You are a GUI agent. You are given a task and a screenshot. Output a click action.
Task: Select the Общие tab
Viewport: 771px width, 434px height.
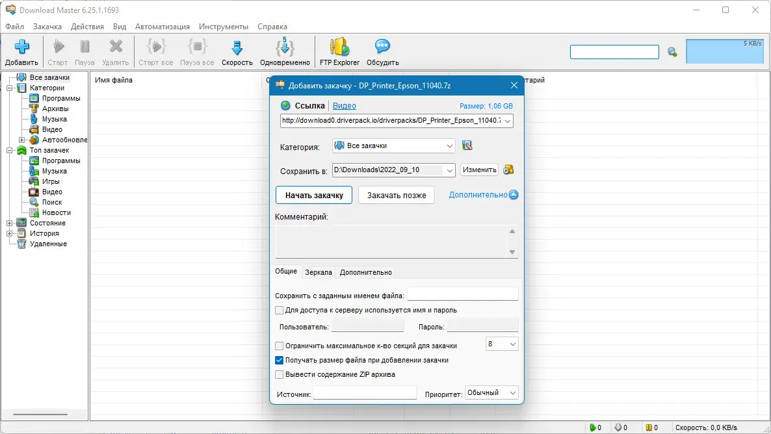285,272
